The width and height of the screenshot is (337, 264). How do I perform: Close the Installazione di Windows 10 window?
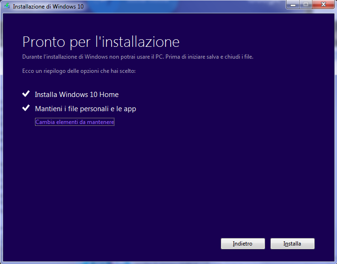click(x=323, y=5)
